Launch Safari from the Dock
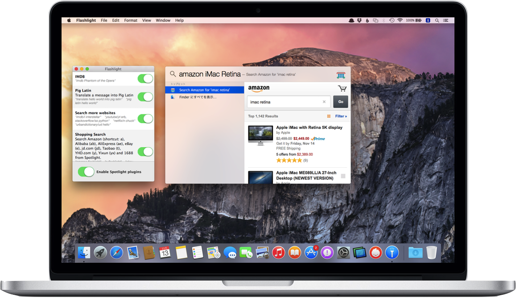 tap(116, 253)
